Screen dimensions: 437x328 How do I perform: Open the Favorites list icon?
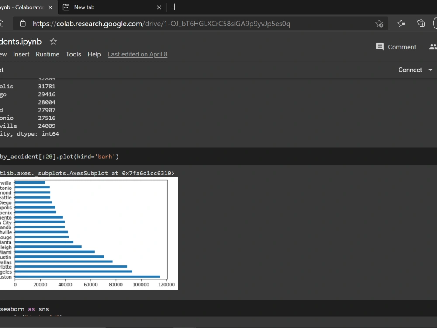point(401,24)
